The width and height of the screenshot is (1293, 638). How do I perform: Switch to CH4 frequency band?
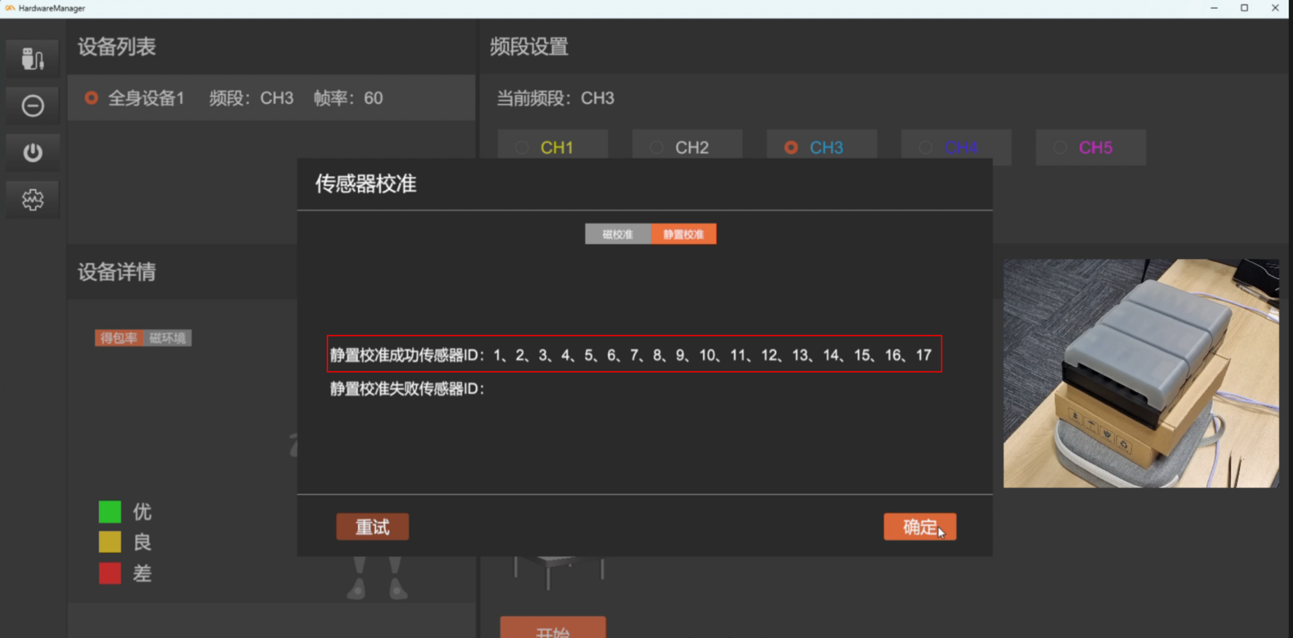tap(925, 147)
